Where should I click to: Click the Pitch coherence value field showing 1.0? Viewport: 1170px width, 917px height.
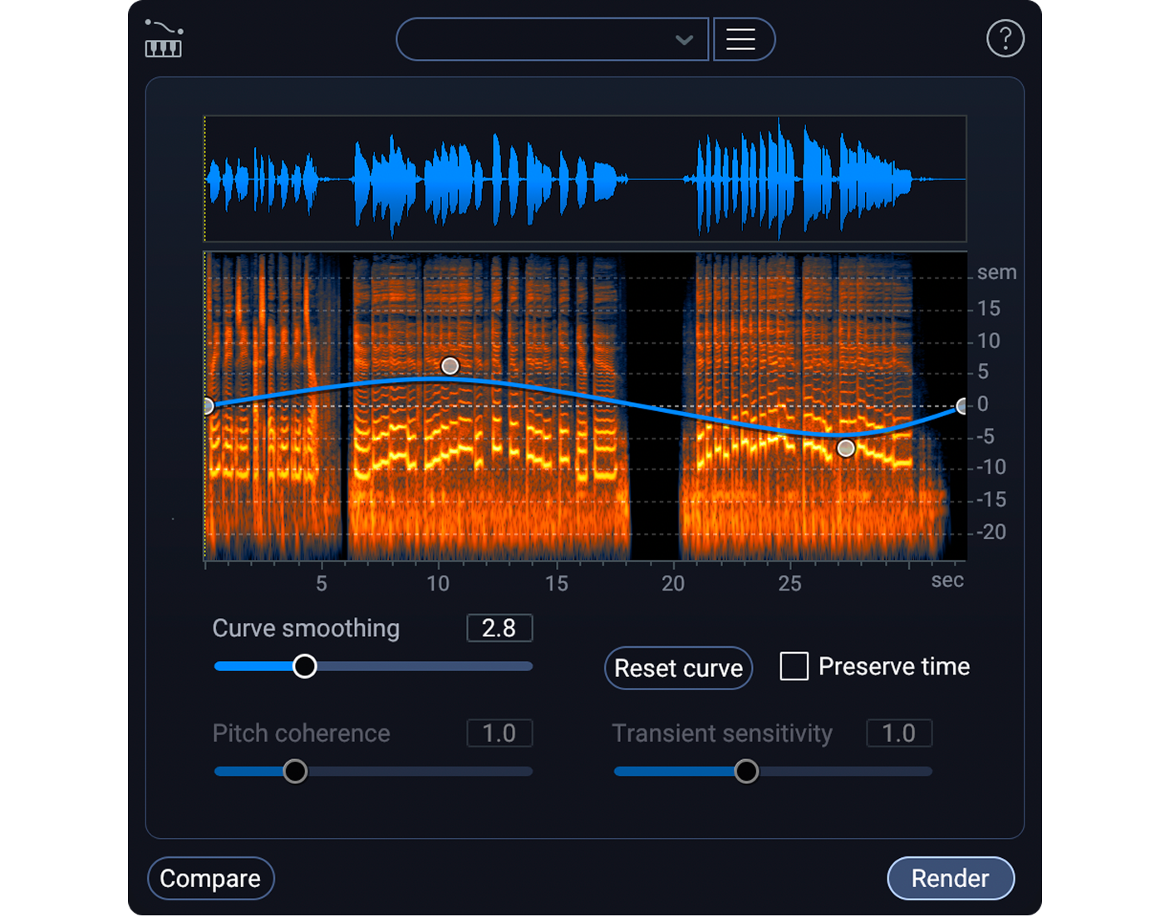(x=499, y=733)
